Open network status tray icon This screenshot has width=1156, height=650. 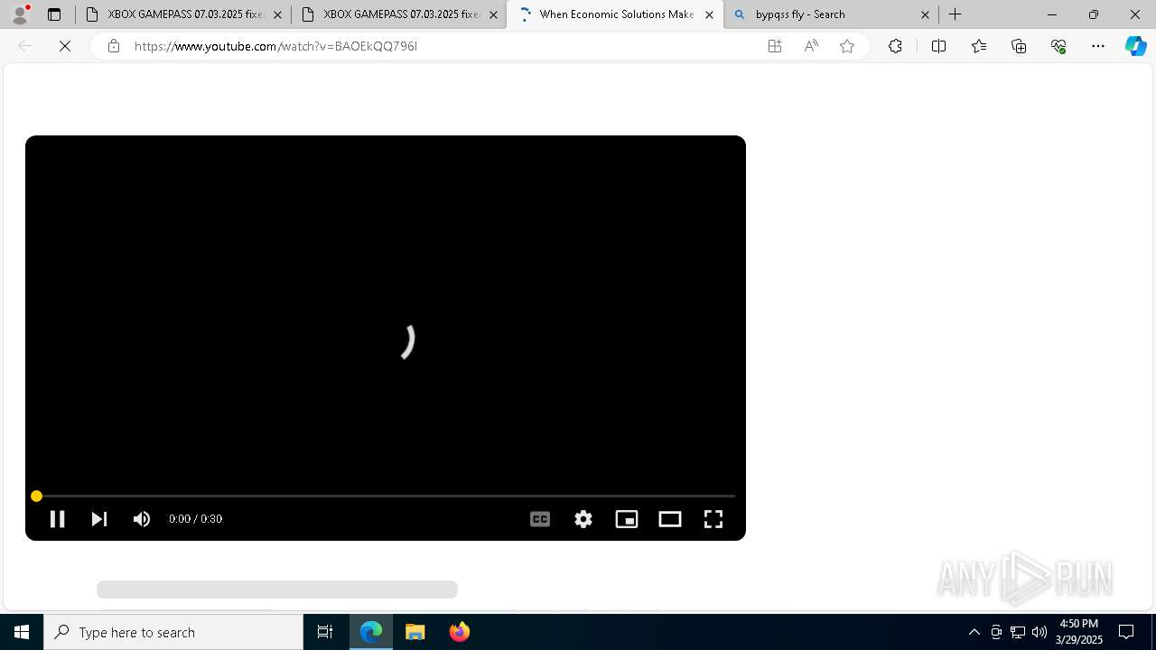tap(1018, 632)
